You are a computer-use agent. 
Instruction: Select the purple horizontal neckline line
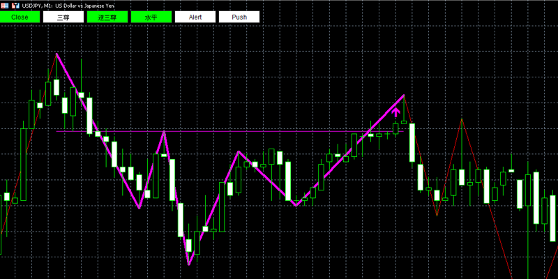pos(230,131)
